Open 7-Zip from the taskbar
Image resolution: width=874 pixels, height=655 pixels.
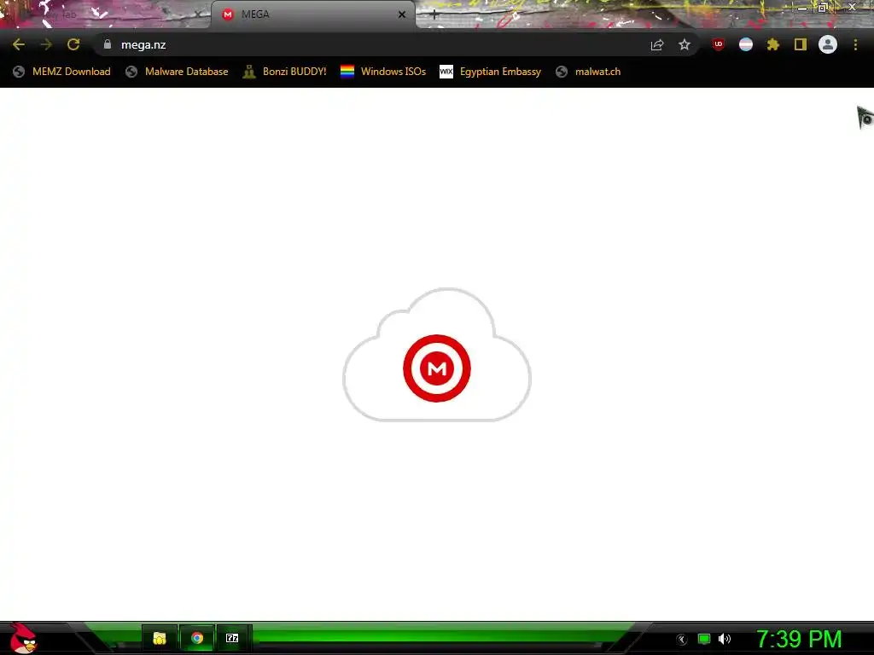click(x=232, y=638)
